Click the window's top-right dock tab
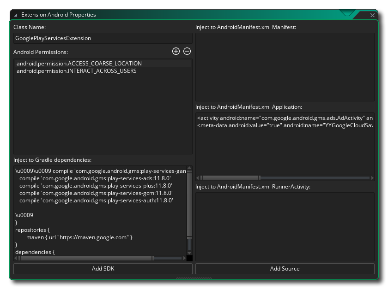The height and width of the screenshot is (289, 388). tap(347, 13)
